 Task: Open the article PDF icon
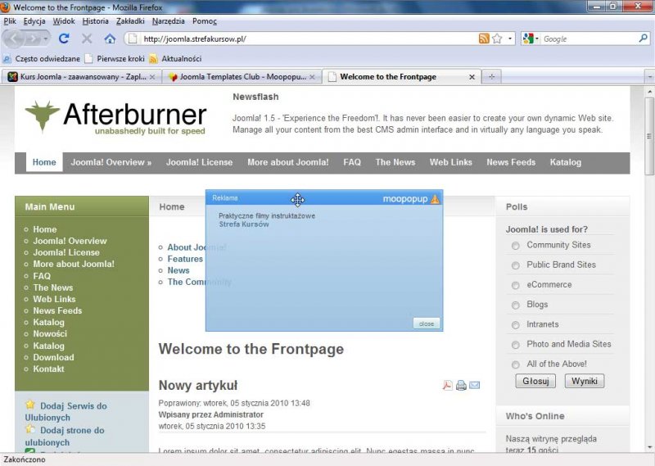[448, 386]
